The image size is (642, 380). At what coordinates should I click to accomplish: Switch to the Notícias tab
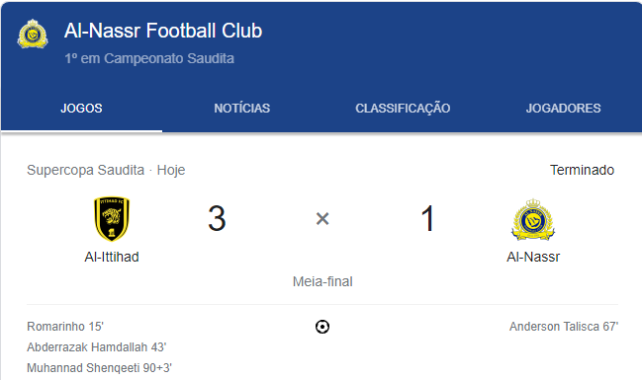242,109
